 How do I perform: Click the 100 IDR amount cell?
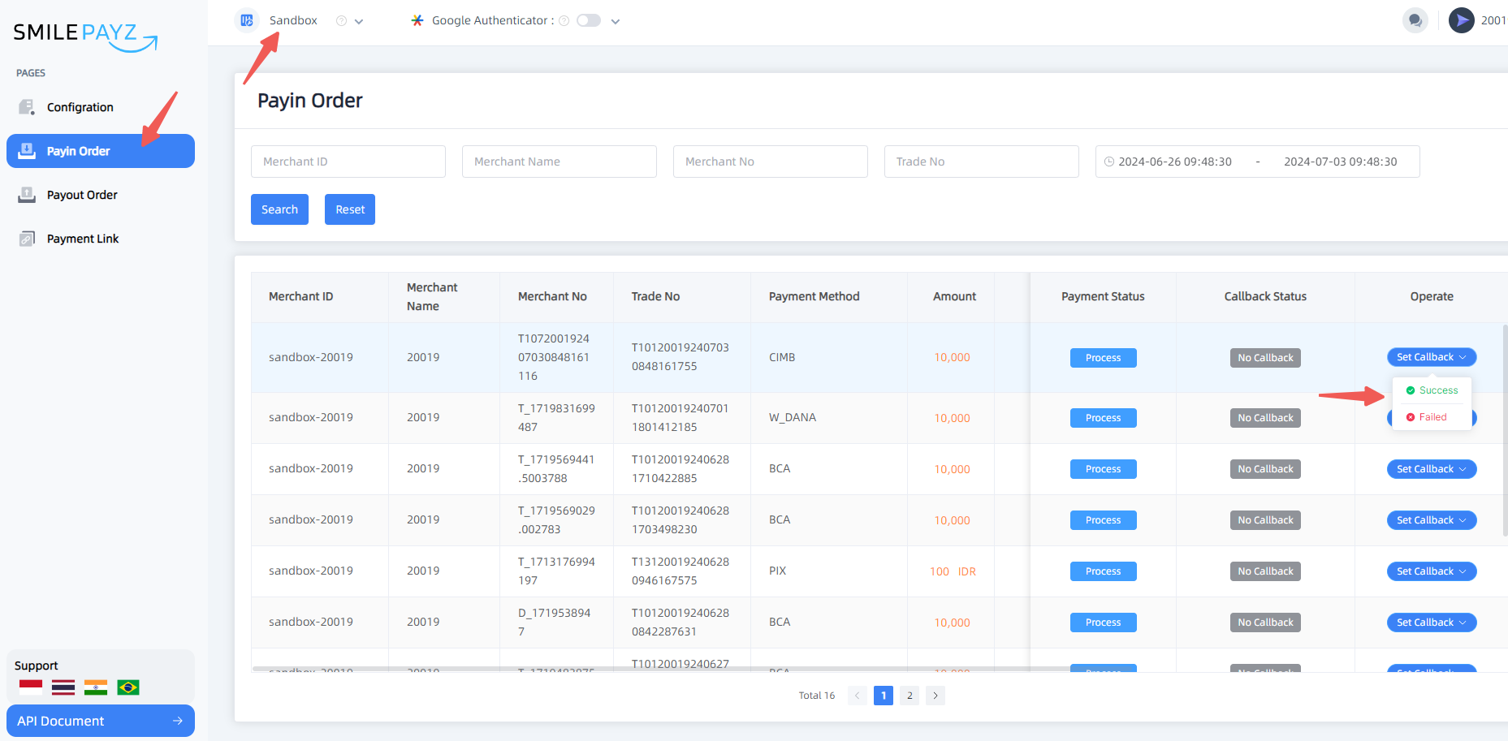[x=953, y=571]
